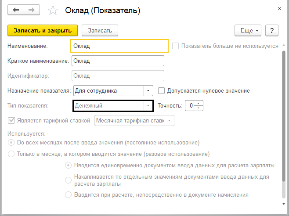Toggle 'Является тарифной ставкой' checkbox
The width and height of the screenshot is (289, 216).
coord(11,120)
